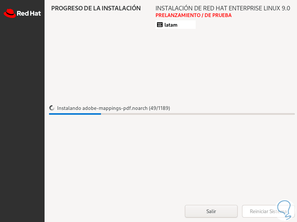Click the Instalando adobe-mappings-pdf.noarch status text
Image resolution: width=297 pixels, height=222 pixels.
pos(102,108)
